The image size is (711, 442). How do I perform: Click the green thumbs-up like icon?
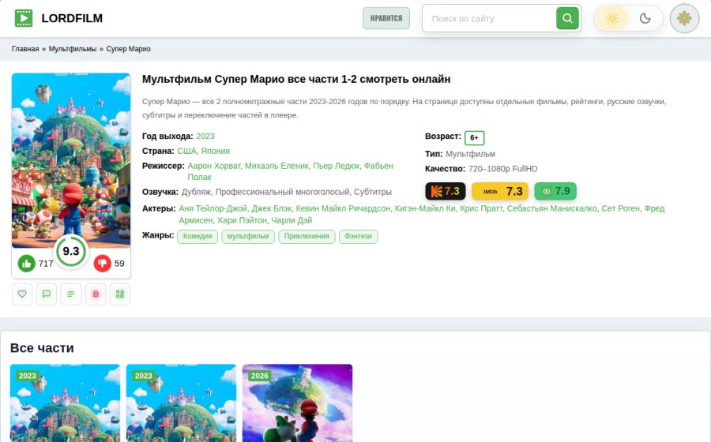[27, 263]
